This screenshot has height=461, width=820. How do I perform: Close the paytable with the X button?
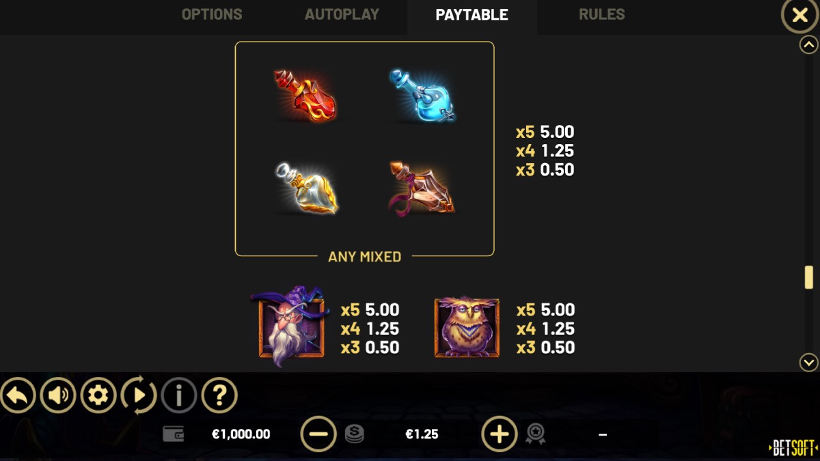tap(799, 15)
